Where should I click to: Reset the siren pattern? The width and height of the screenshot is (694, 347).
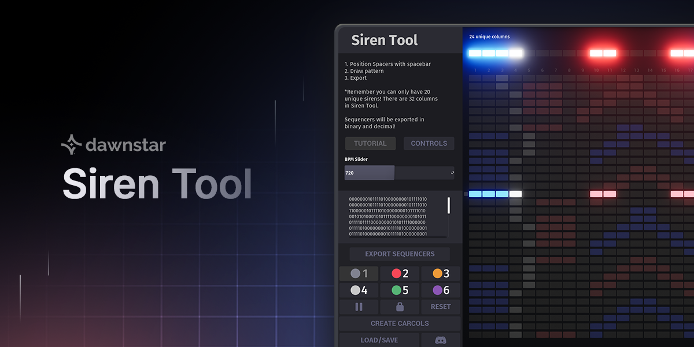440,307
